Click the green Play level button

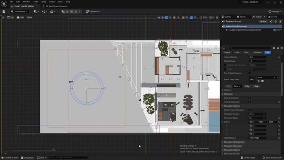(63, 12)
